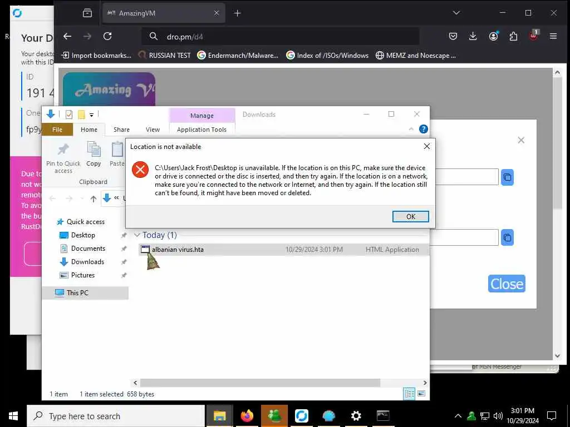The image size is (570, 427).
Task: Click the blue Close button on web page
Action: point(507,284)
